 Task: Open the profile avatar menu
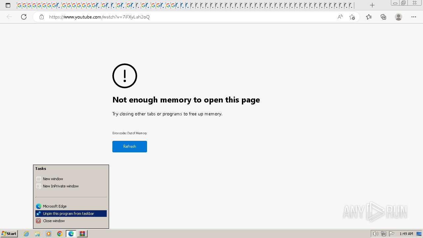(399, 17)
